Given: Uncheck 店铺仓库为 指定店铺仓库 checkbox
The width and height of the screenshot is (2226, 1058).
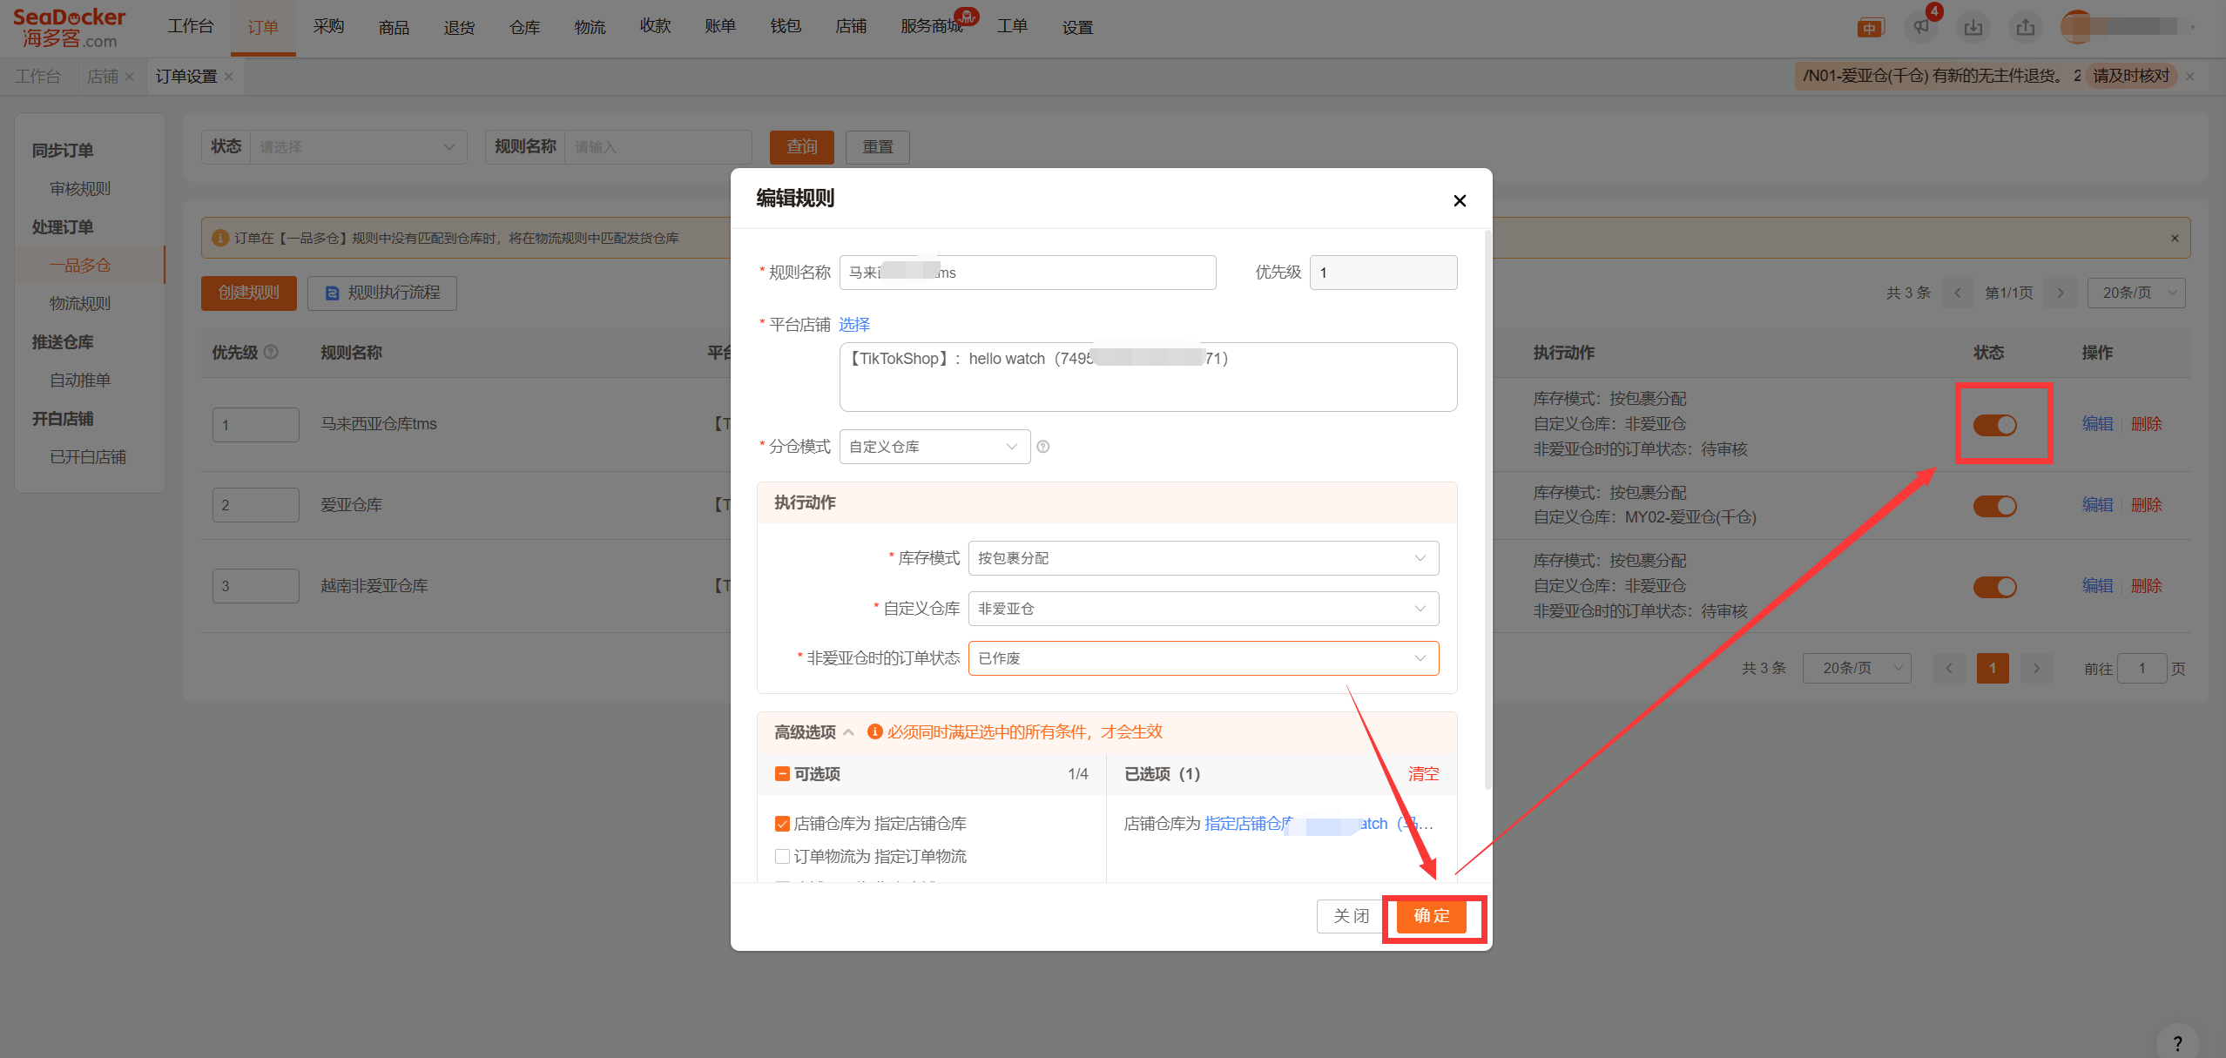Looking at the screenshot, I should [782, 824].
